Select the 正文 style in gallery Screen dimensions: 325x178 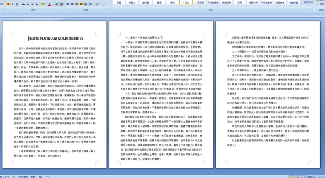[186, 2]
